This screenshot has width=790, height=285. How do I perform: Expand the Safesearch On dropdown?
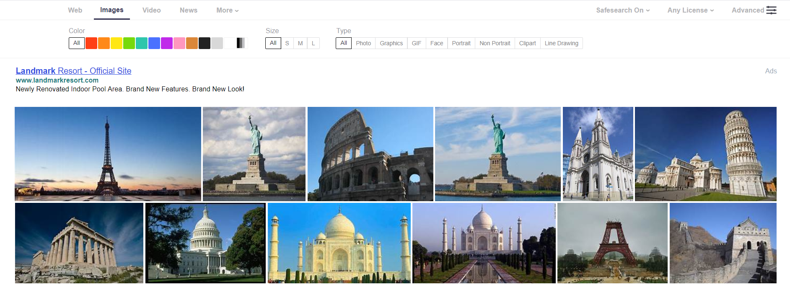[623, 10]
